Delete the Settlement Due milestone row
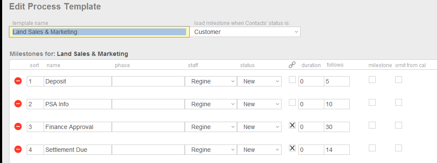Image resolution: width=437 pixels, height=163 pixels. coord(18,149)
